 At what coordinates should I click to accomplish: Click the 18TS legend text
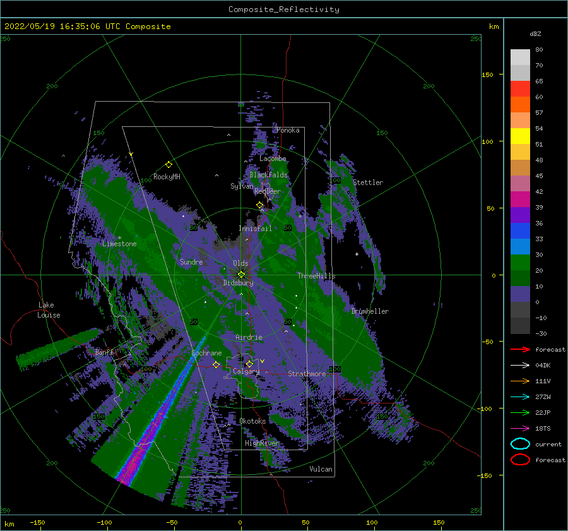(x=543, y=429)
